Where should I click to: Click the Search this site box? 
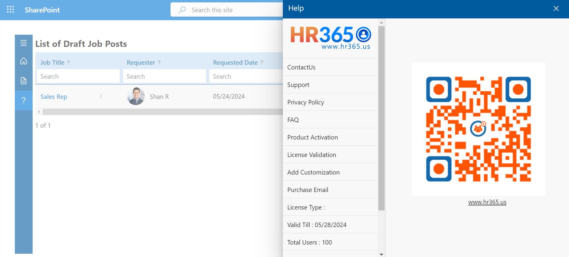(227, 10)
